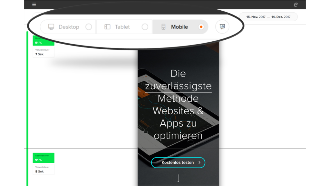Screen dimensions: 330x186
Task: Click the chevron arrow inside 'Kostenlos testen'
Action: (199, 163)
